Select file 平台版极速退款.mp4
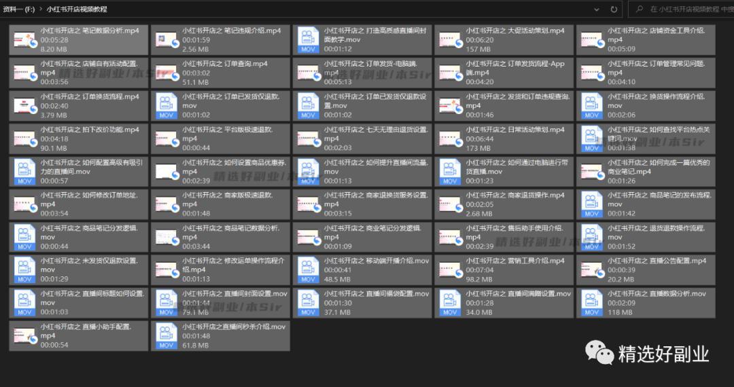This screenshot has width=734, height=387. 220,139
